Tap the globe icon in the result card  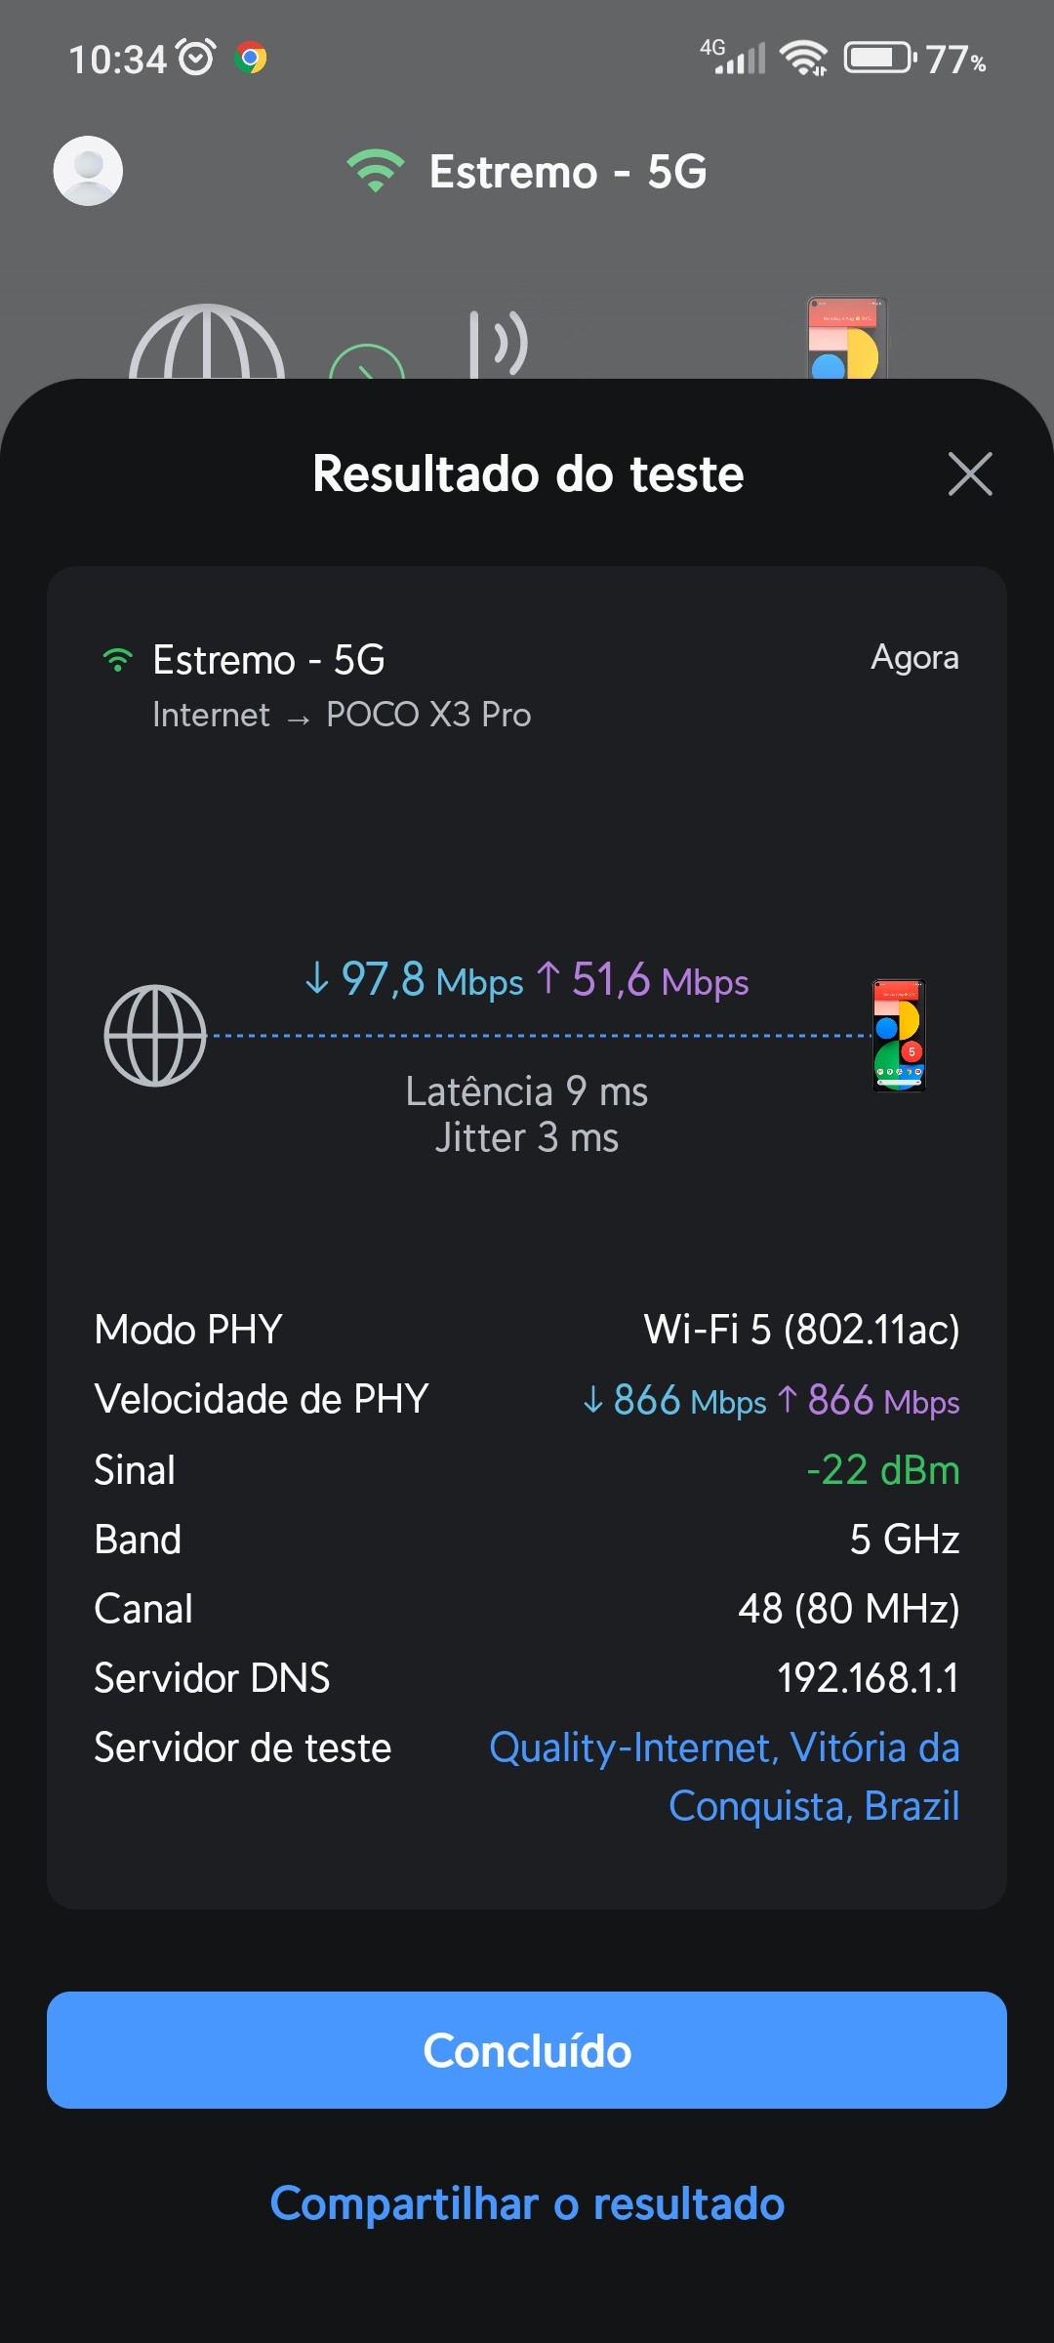[x=155, y=1036]
